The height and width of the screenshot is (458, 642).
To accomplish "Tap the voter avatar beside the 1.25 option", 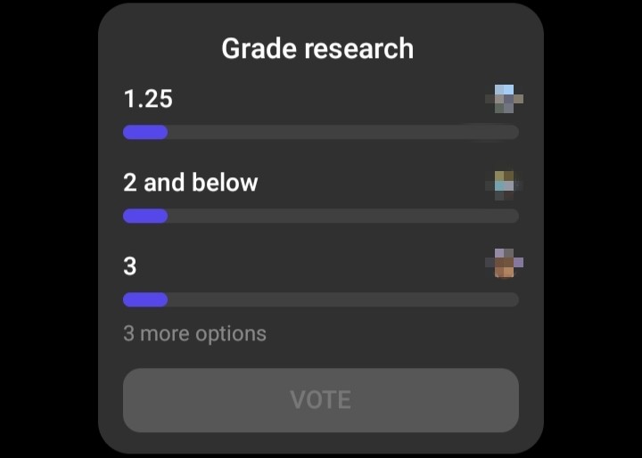I will click(504, 99).
